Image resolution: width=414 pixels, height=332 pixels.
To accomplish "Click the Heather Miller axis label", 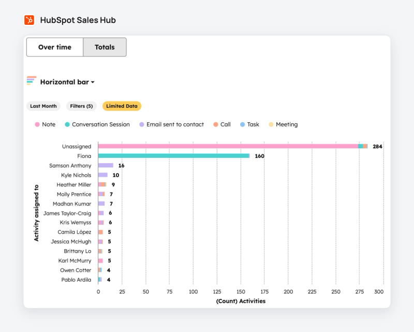I will coord(74,184).
